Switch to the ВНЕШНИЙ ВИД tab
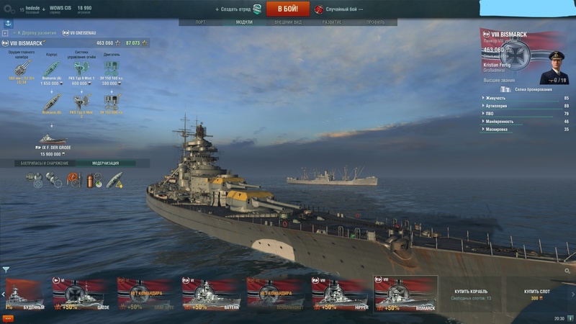 tap(288, 22)
